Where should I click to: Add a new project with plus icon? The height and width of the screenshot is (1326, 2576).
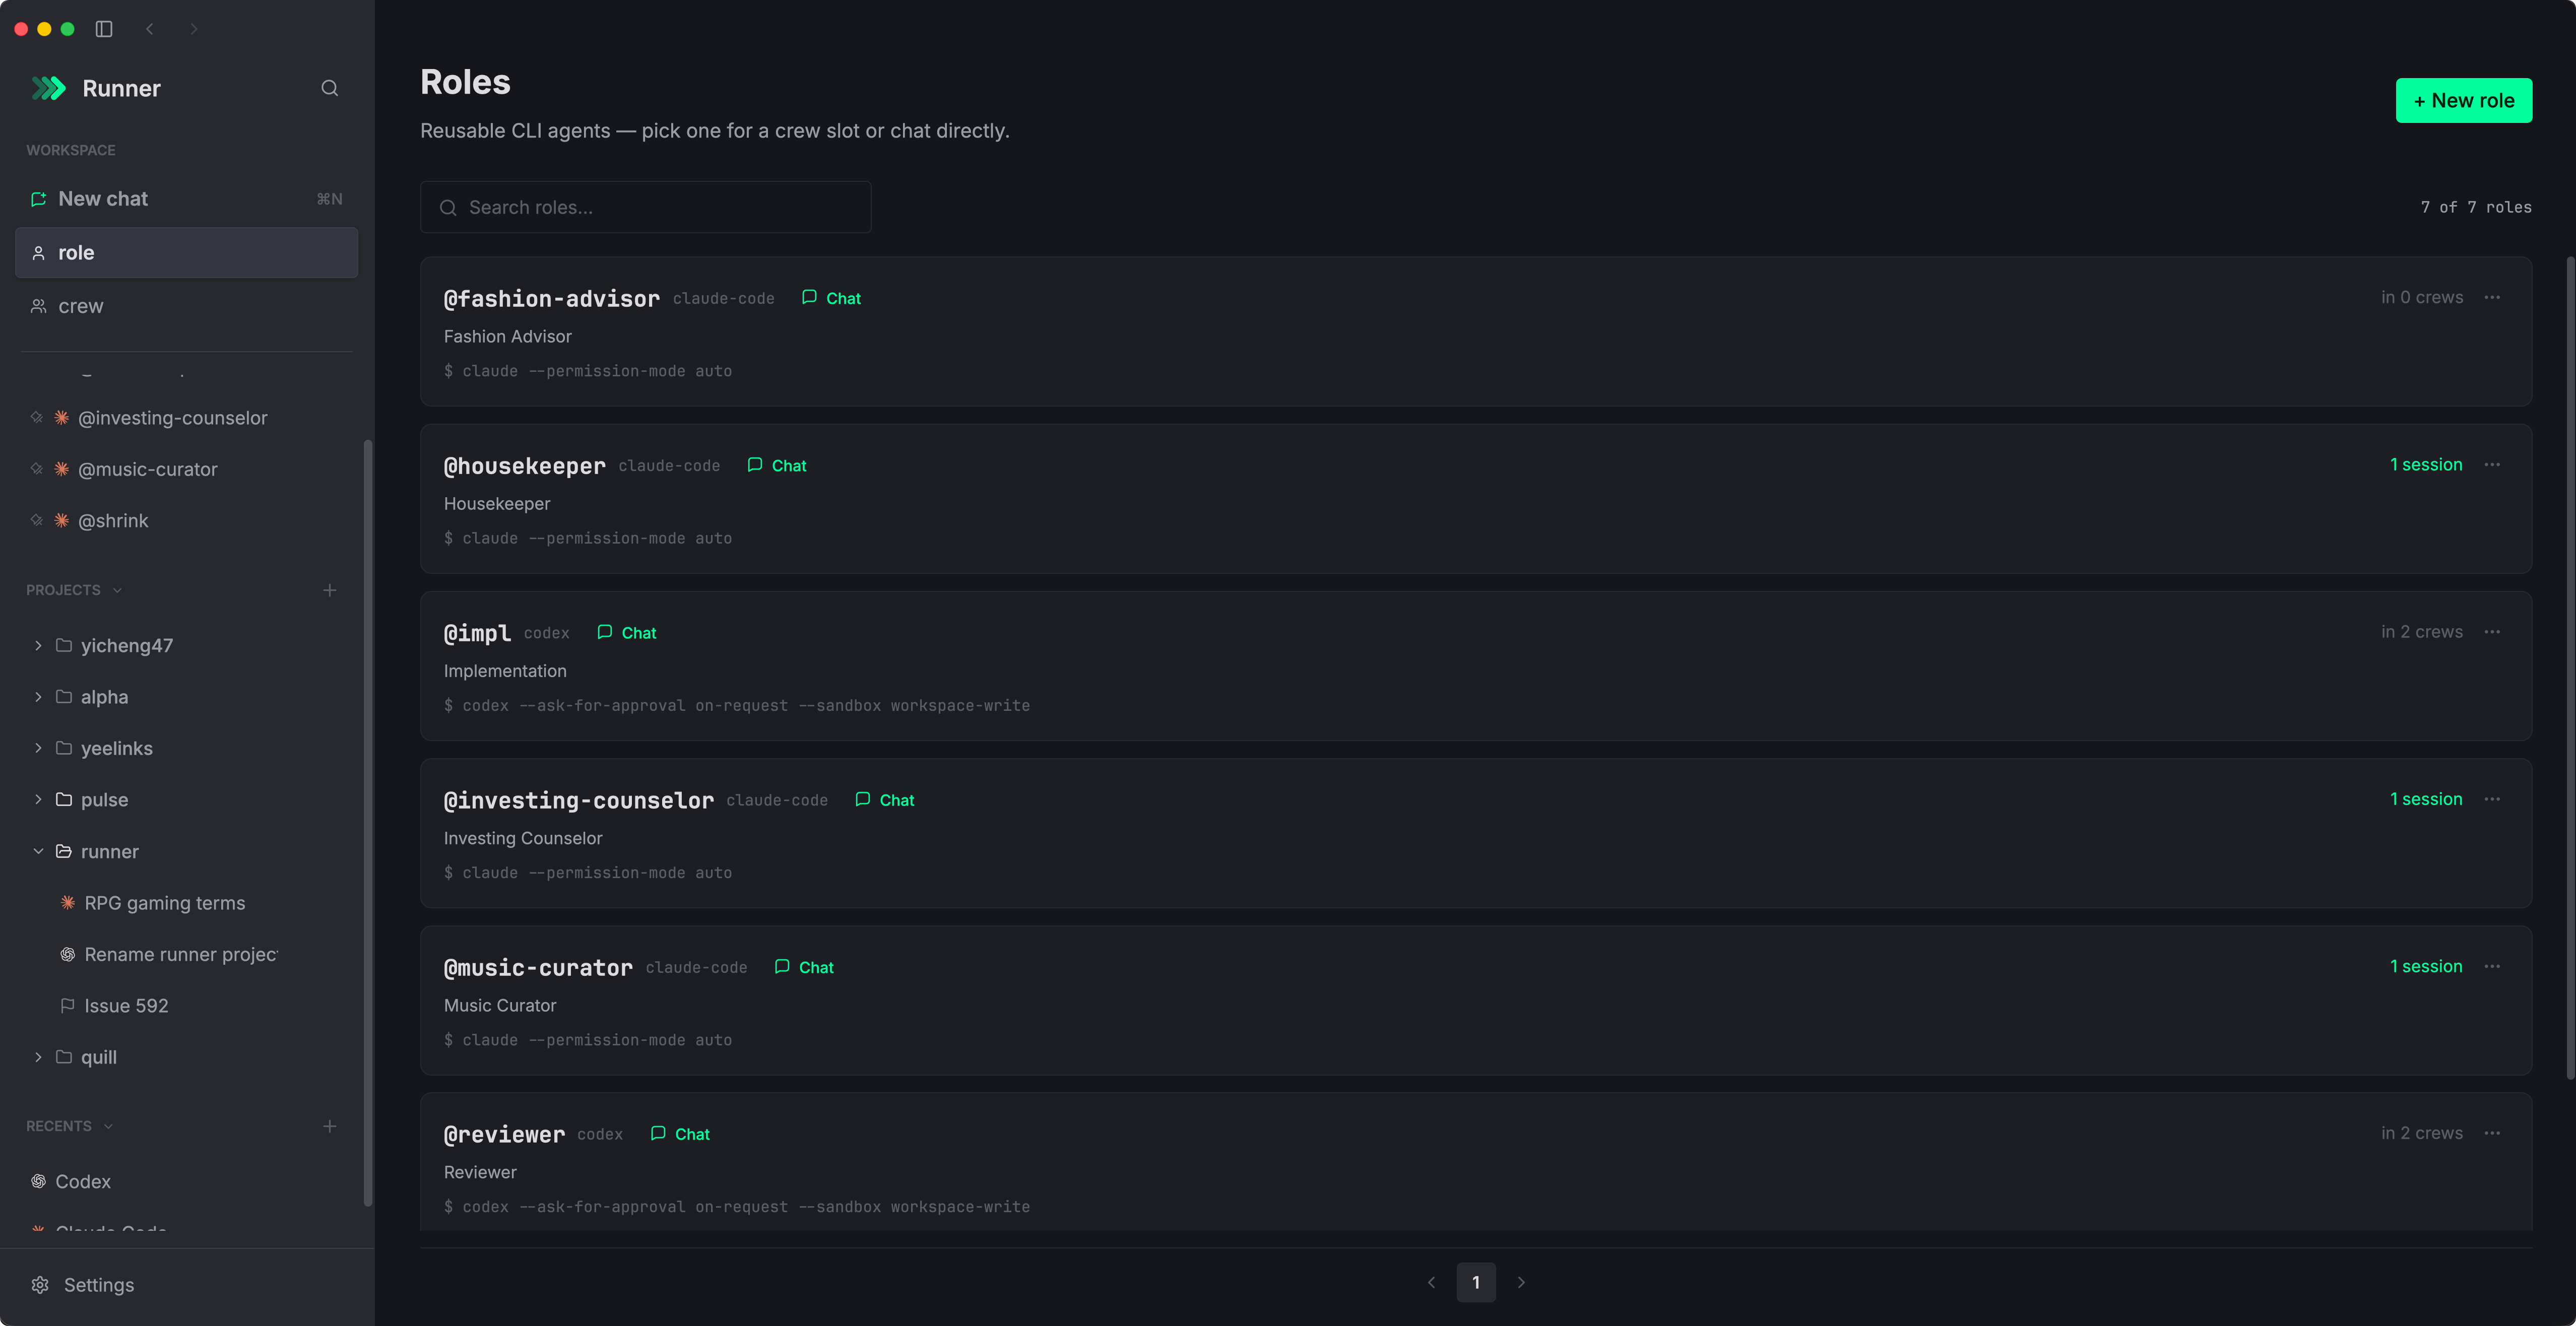tap(329, 590)
